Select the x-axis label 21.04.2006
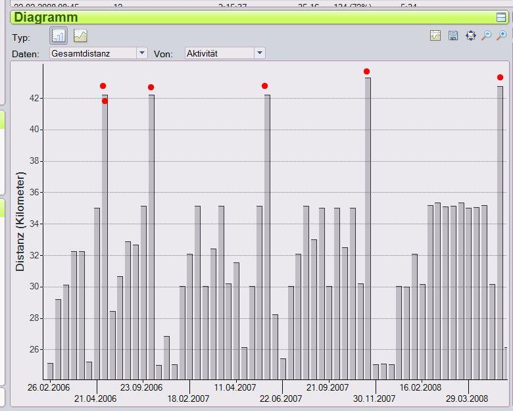Image resolution: width=513 pixels, height=411 pixels. 95,399
